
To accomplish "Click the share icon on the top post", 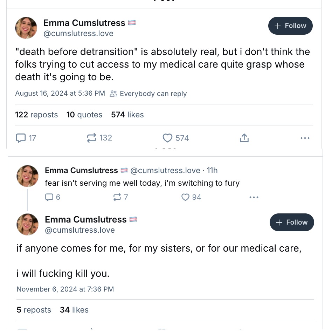I will [x=244, y=138].
